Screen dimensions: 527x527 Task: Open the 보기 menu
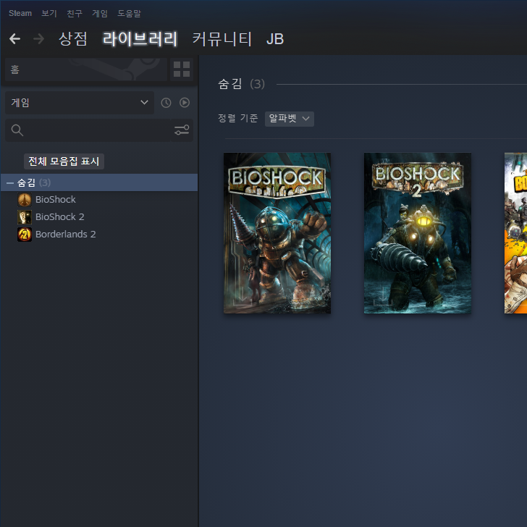click(x=49, y=14)
